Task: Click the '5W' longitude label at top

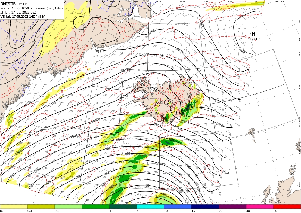Action: [230, 2]
